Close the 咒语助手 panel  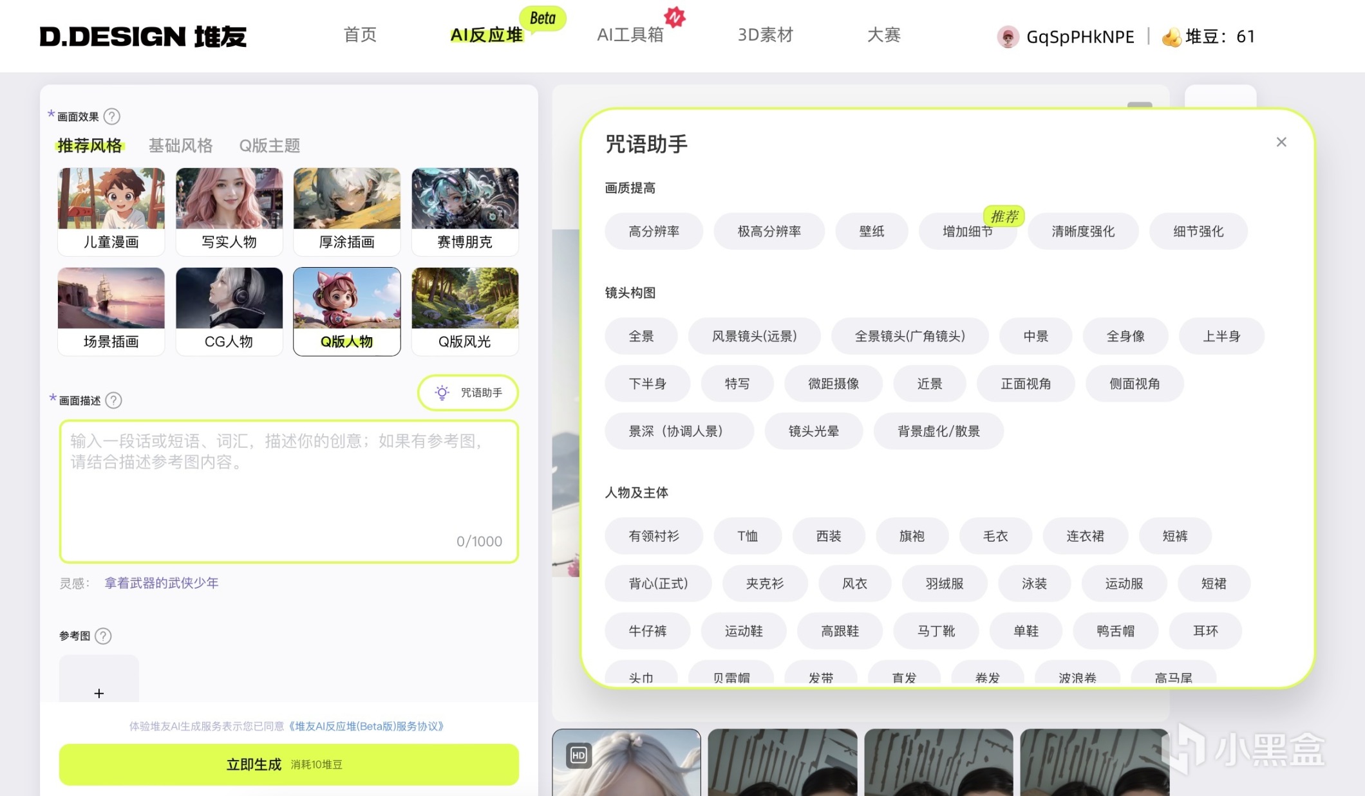pos(1281,142)
